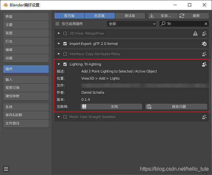Enable the Copy Attributes Menu add-on
212x175 pixels.
click(65, 54)
